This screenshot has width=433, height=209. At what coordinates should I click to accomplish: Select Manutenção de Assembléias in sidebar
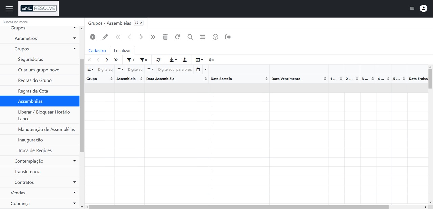click(x=46, y=129)
